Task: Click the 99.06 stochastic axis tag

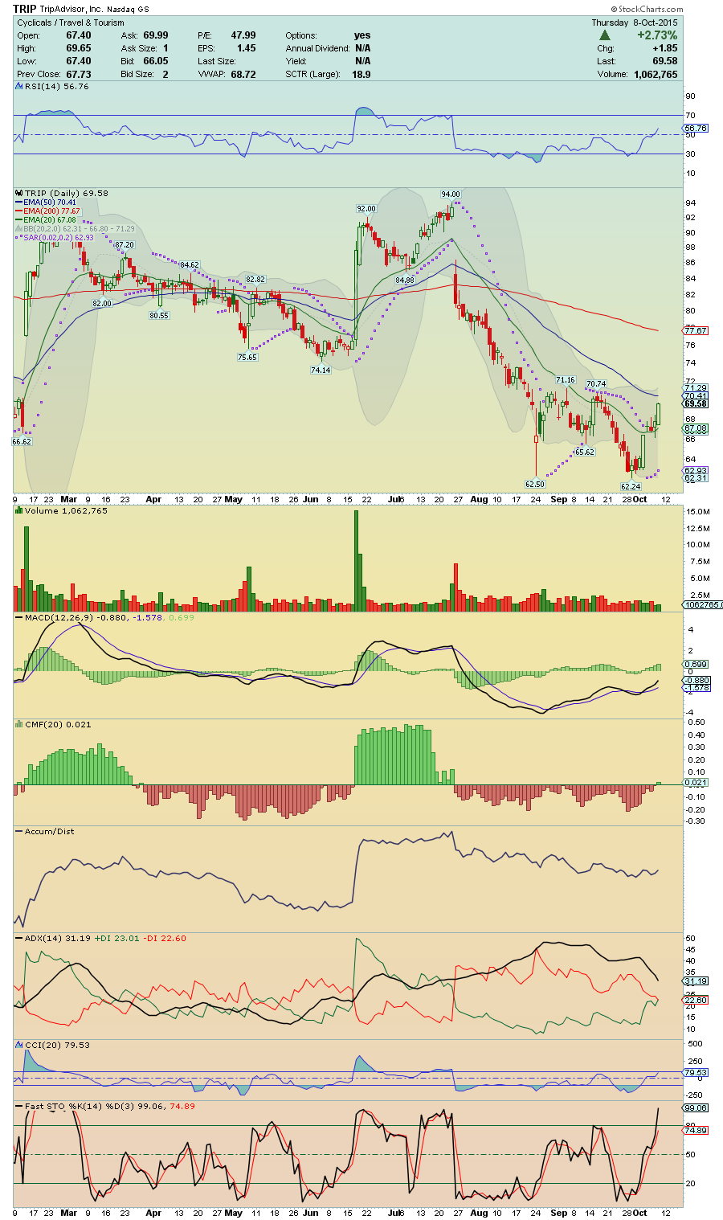Action: pos(696,1107)
